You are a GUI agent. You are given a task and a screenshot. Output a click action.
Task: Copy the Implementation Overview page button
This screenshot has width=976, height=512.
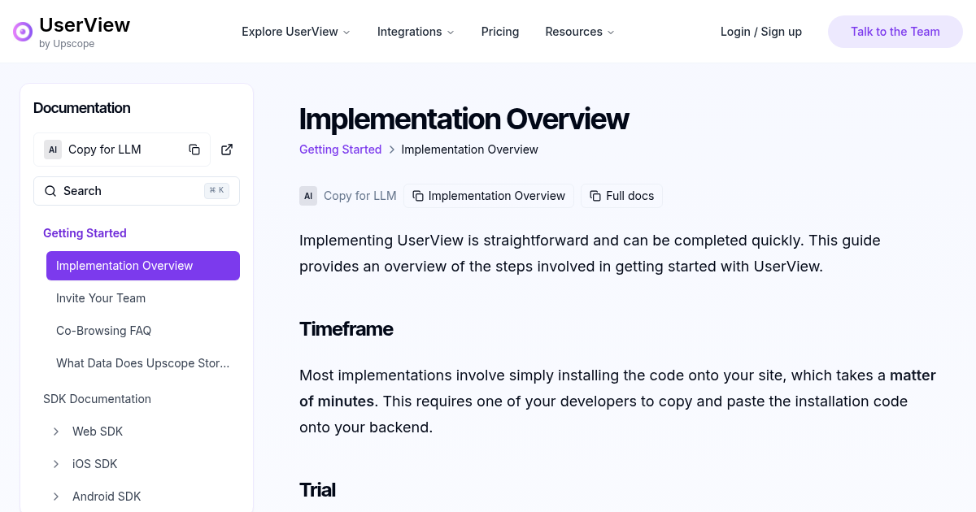coord(489,196)
